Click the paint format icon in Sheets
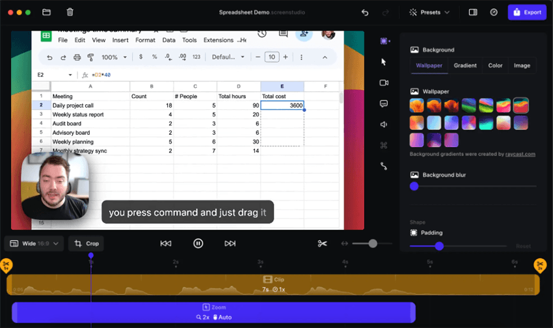 pyautogui.click(x=90, y=57)
